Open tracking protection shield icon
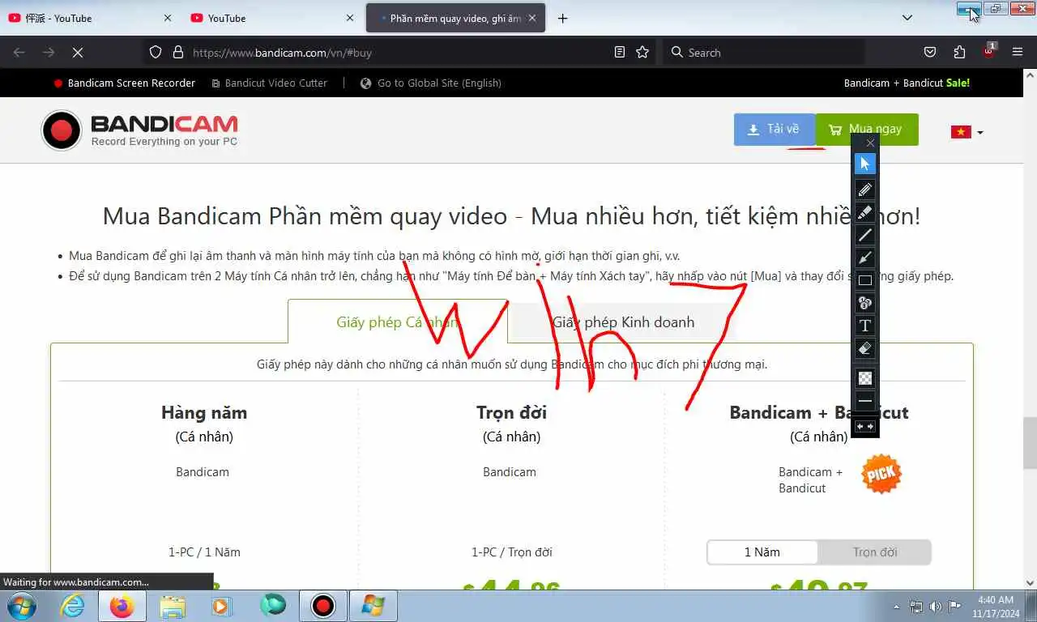1037x622 pixels. pyautogui.click(x=156, y=52)
